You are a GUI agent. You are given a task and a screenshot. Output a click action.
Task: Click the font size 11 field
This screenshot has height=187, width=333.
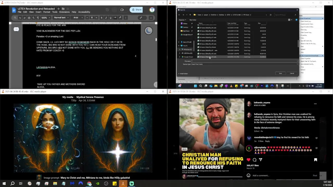click(x=92, y=18)
